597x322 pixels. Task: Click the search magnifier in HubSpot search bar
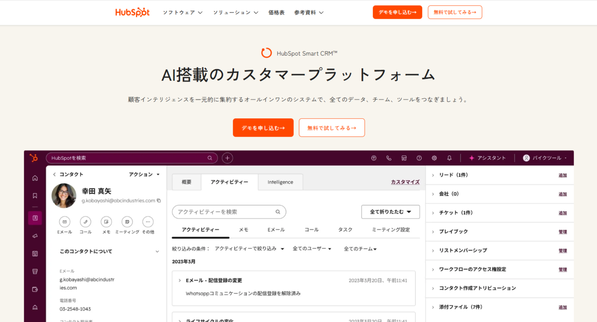(210, 158)
